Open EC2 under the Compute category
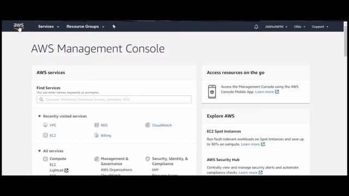This screenshot has width=349, height=196. [53, 164]
